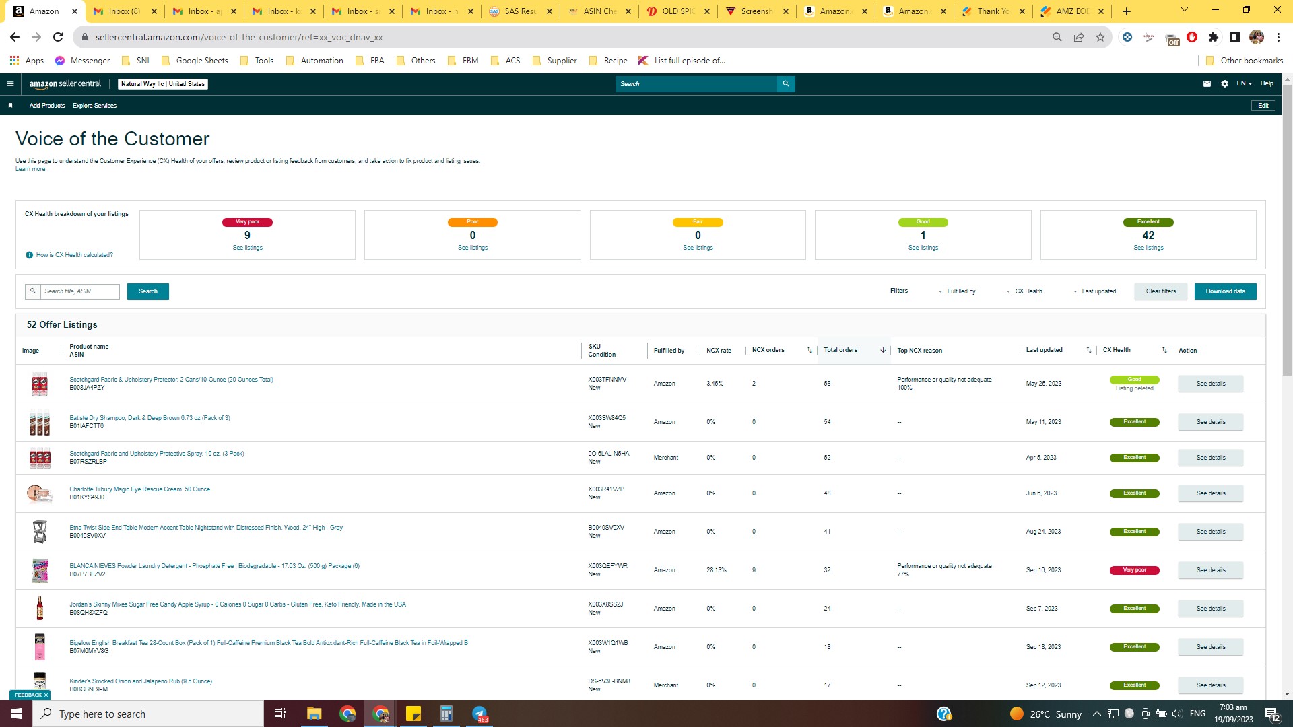Switch to the ASIN Che browser tab

coord(599,11)
